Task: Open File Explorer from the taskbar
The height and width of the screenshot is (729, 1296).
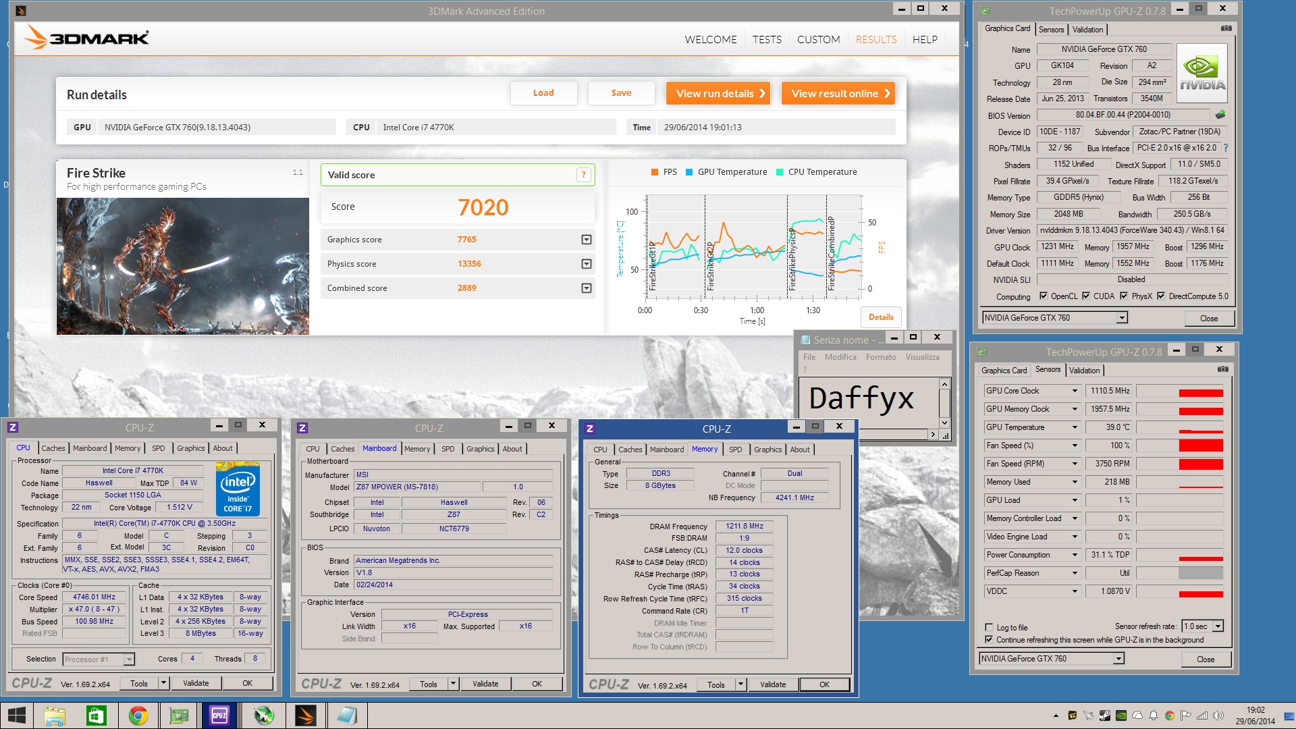Action: (54, 715)
